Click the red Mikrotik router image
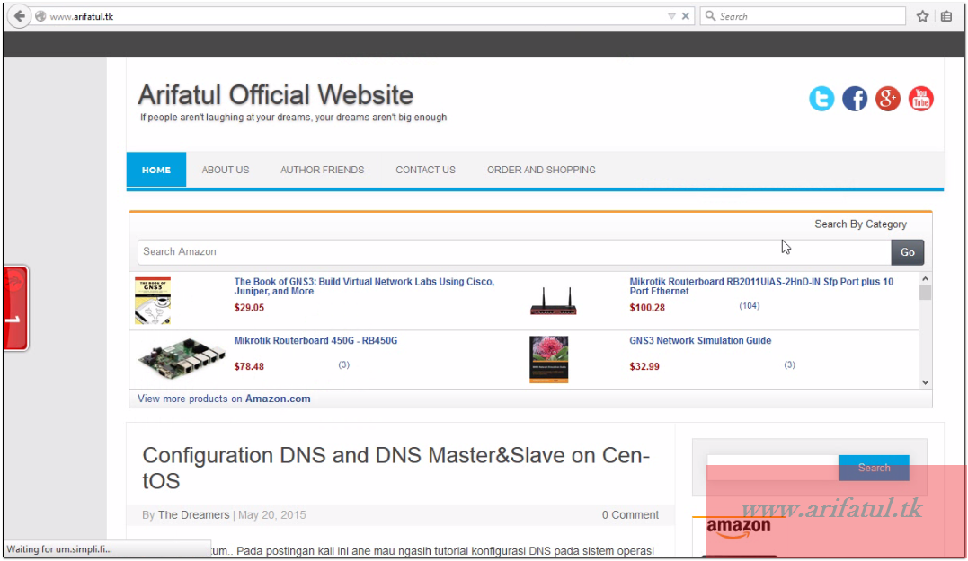The image size is (968, 561). 553,301
